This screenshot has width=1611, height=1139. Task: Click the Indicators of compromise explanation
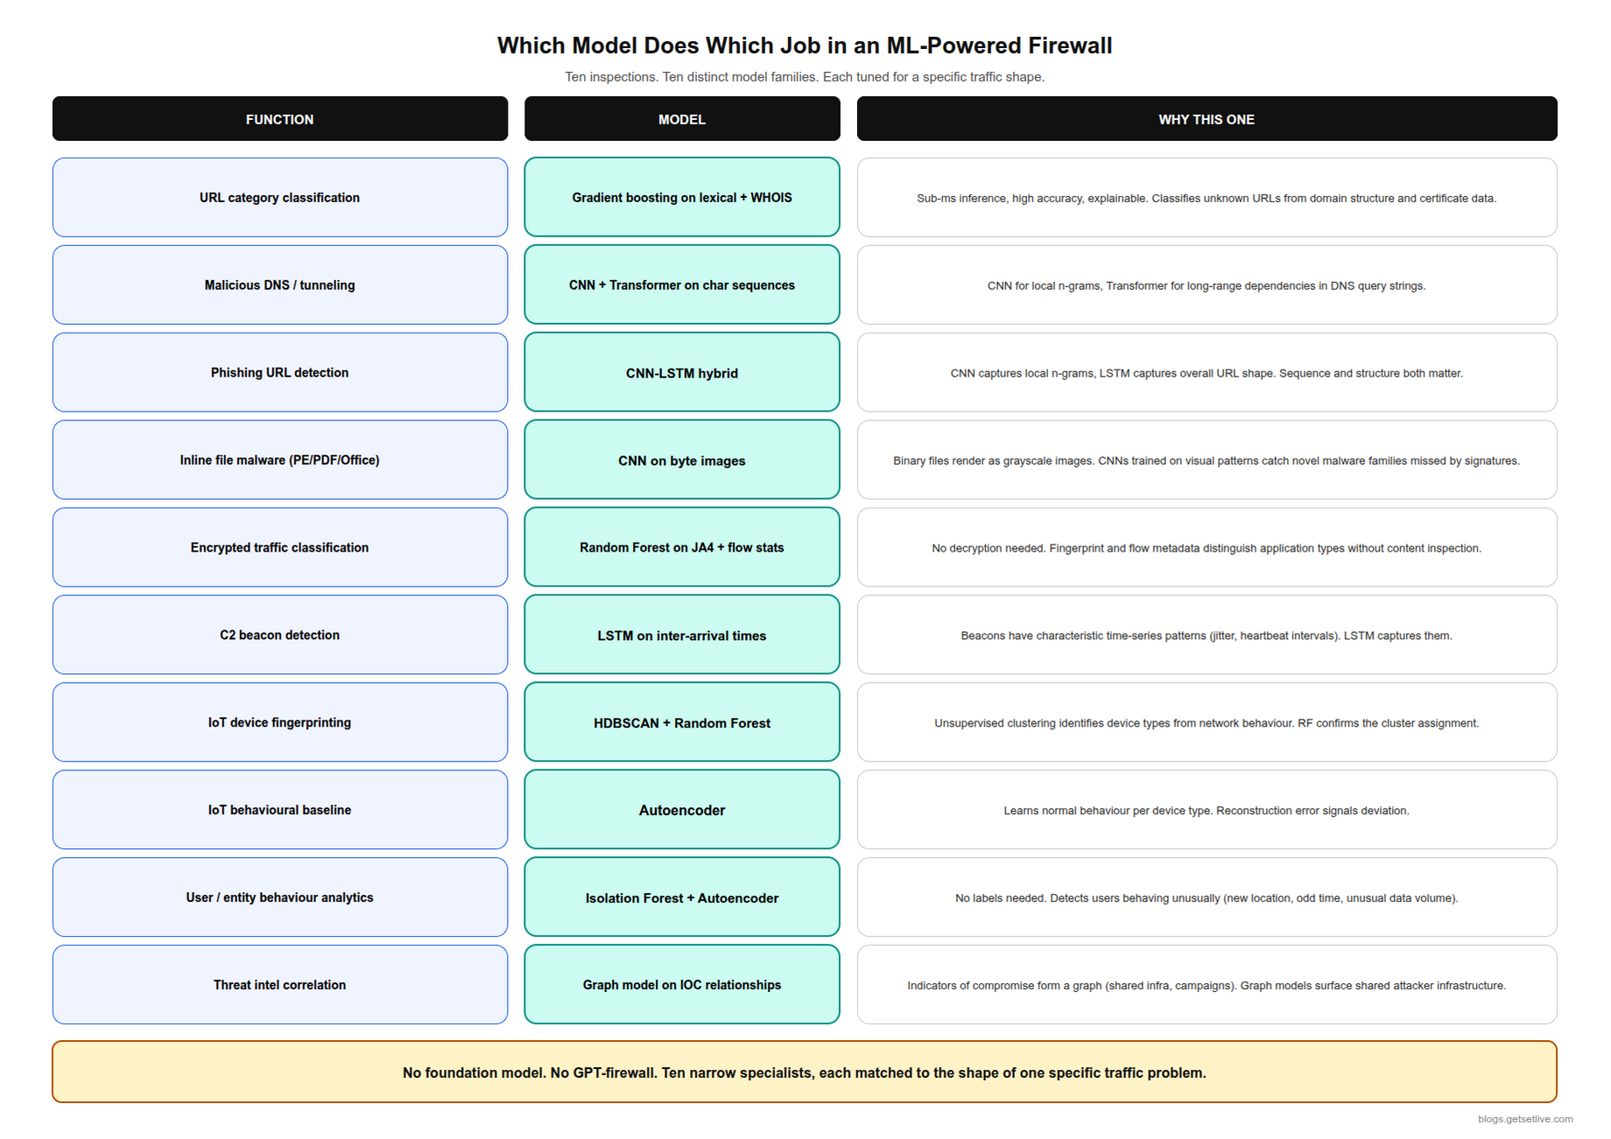[x=1206, y=986]
